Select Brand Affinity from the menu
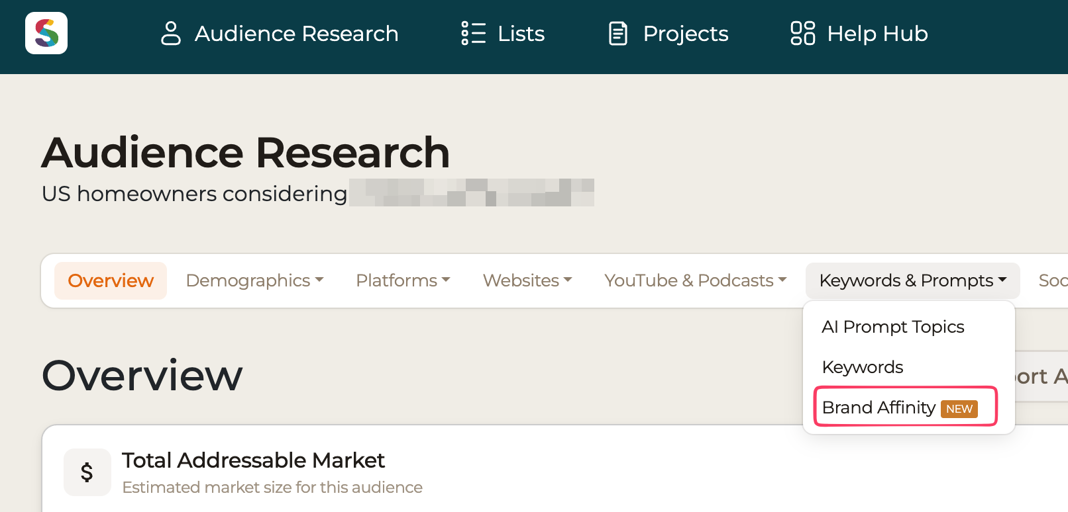 pyautogui.click(x=900, y=407)
